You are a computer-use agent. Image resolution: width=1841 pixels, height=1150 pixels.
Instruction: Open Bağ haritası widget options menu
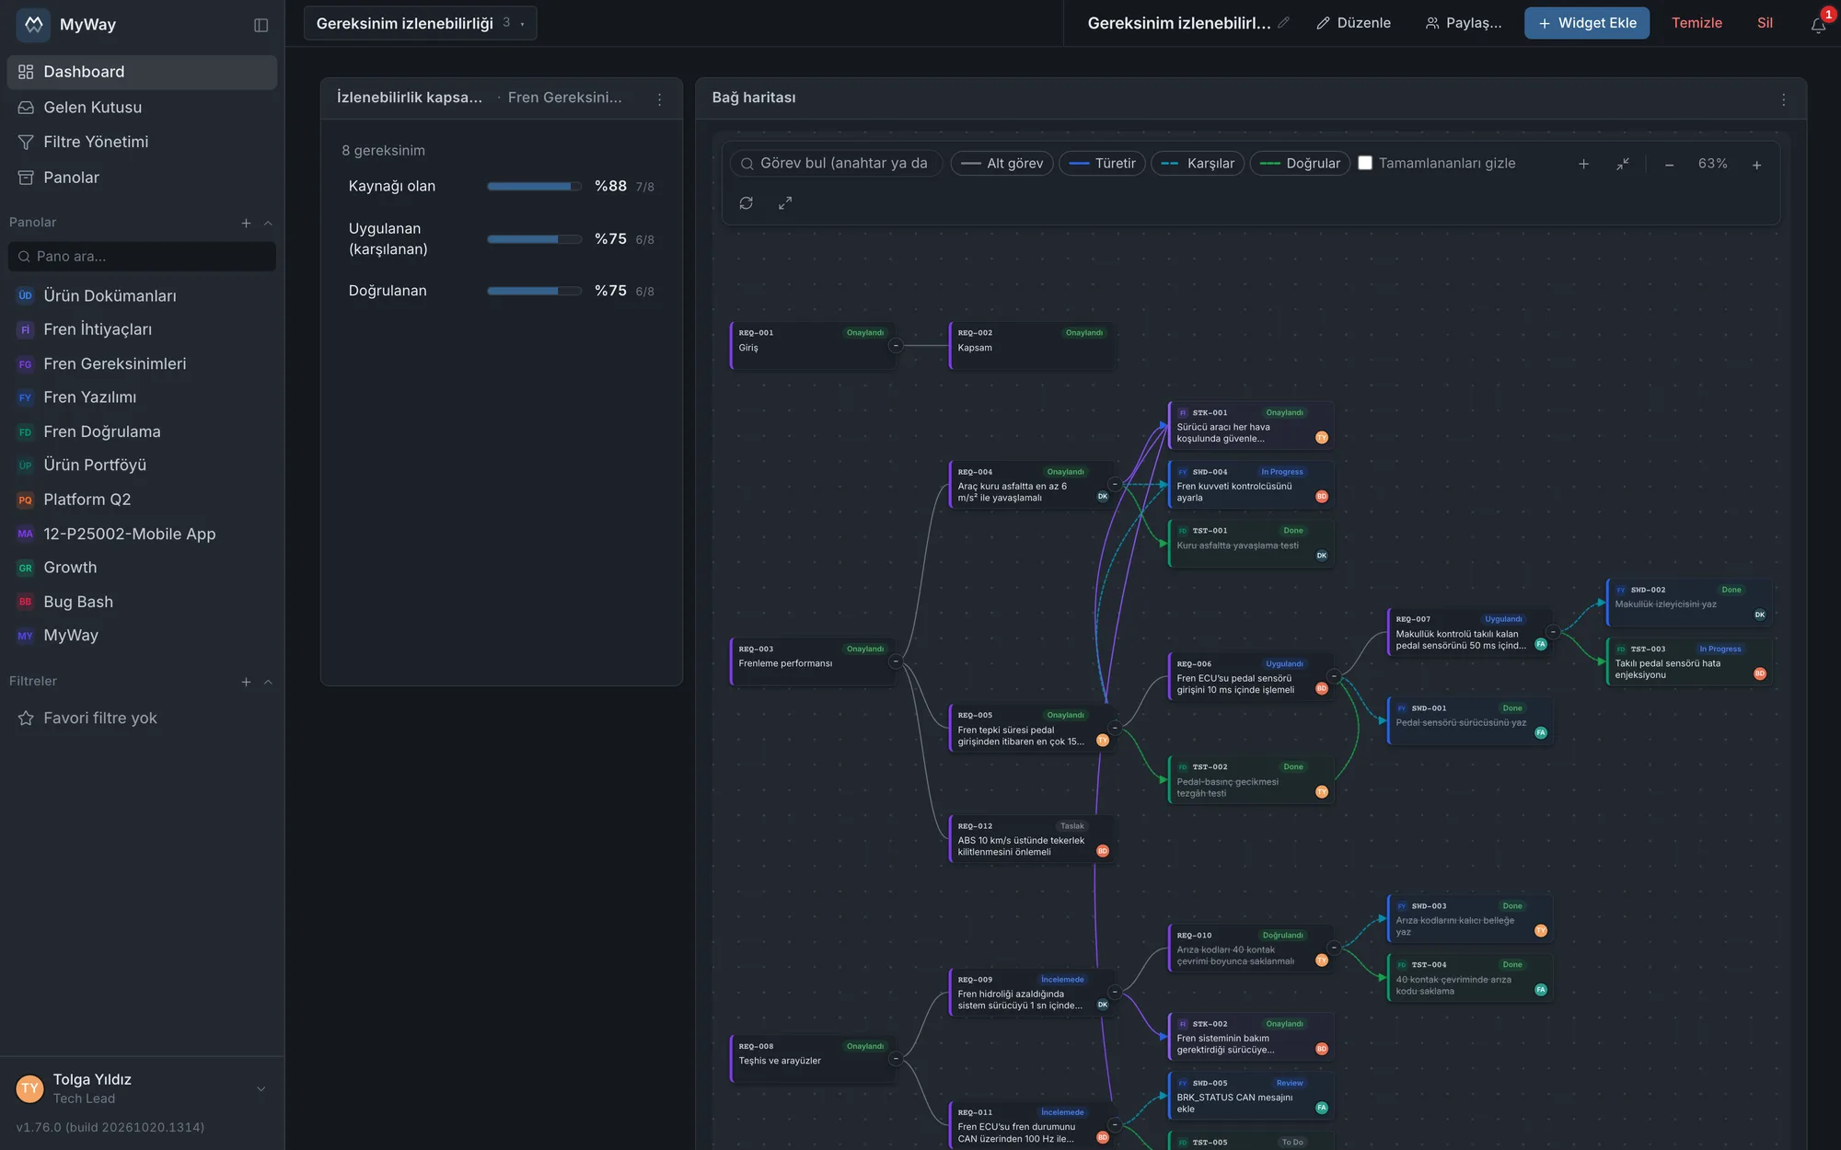[1784, 99]
